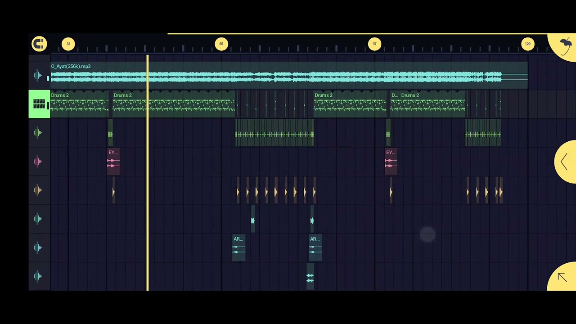Select the long second Drums 2 clip
Viewport: 576px width, 324px height.
174,104
